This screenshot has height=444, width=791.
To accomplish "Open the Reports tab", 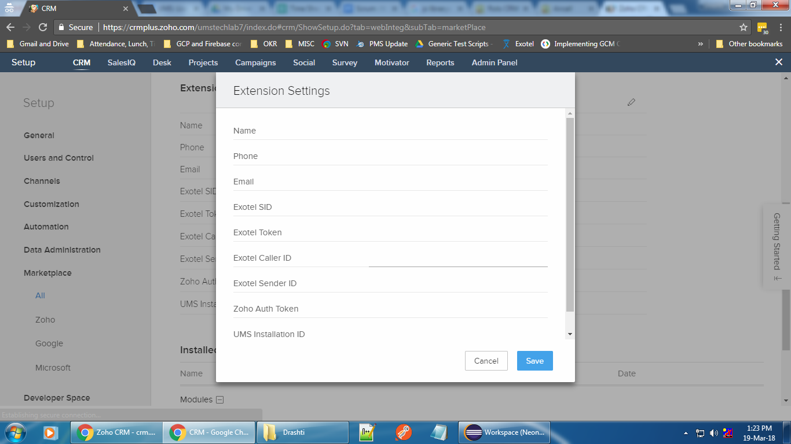I will pos(440,62).
